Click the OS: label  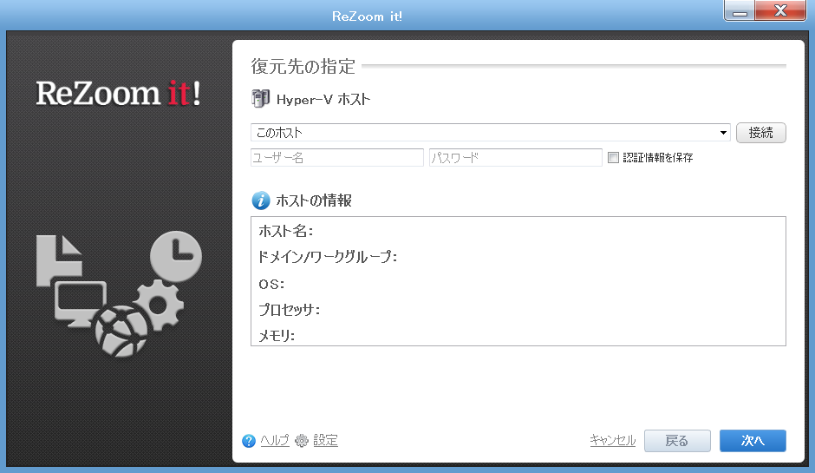(x=271, y=284)
